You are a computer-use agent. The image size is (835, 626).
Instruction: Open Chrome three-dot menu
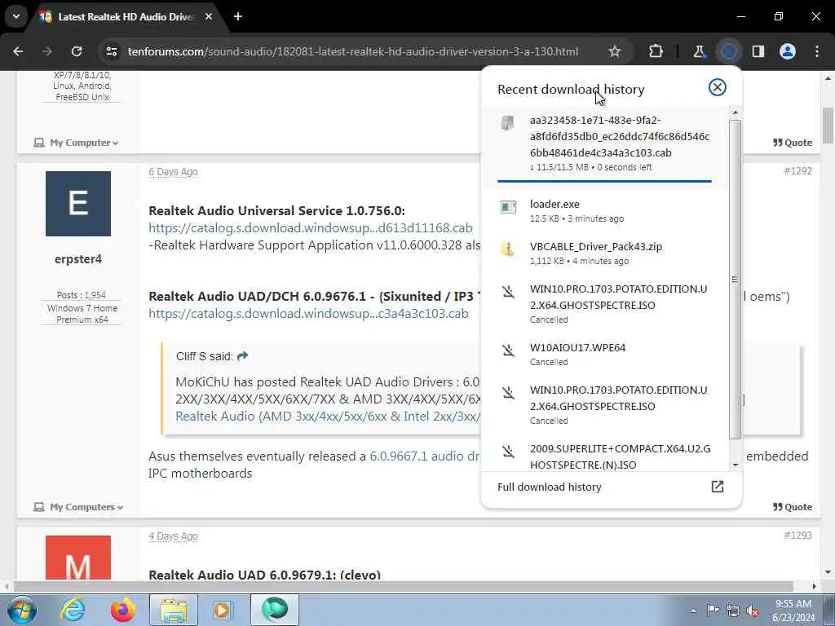(x=817, y=51)
